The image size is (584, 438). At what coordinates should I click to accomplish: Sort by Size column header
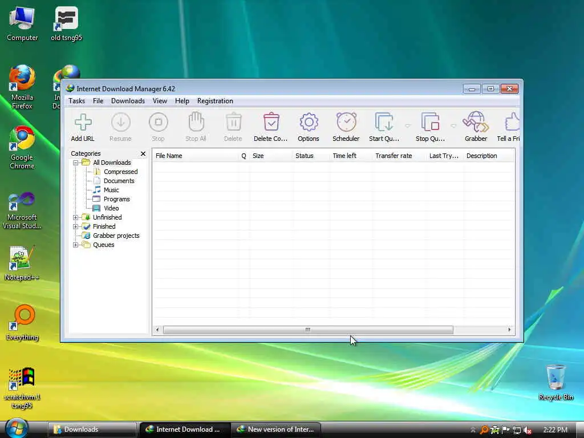pos(271,156)
